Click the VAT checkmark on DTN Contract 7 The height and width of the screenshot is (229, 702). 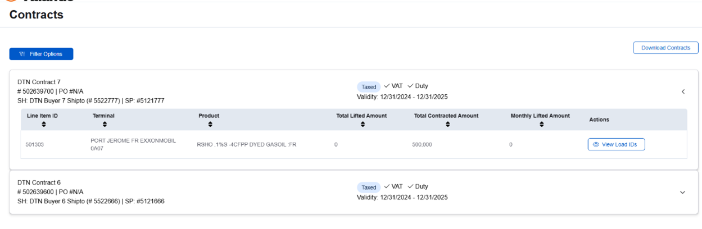387,86
